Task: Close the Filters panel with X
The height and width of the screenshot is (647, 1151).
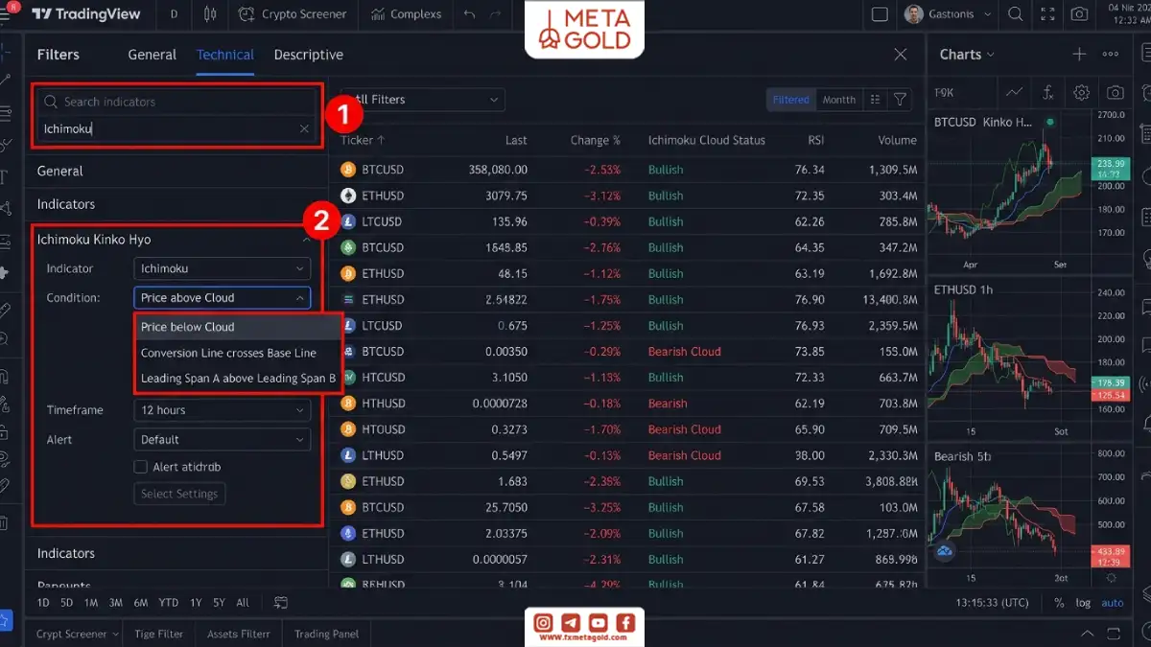Action: pyautogui.click(x=900, y=55)
